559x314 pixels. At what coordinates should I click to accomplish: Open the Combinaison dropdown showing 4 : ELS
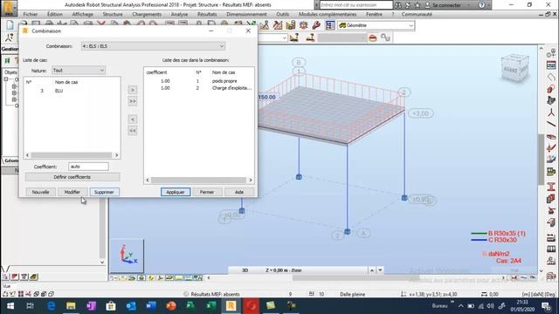pos(154,46)
